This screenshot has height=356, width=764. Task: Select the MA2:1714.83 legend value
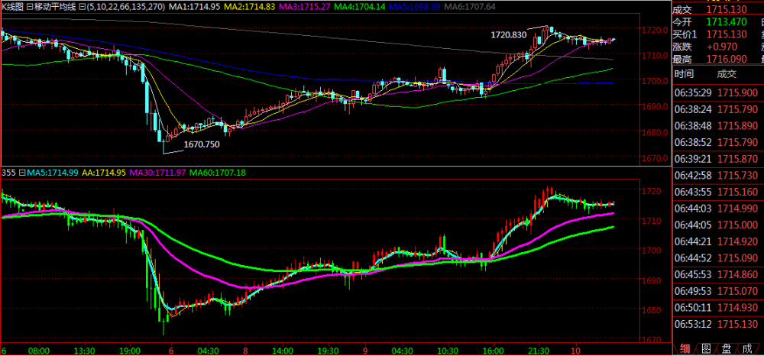[250, 8]
